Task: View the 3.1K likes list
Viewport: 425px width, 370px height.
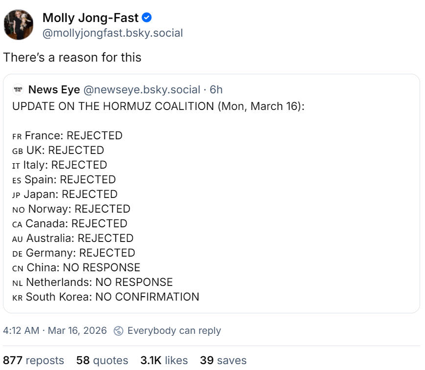Action: tap(164, 361)
